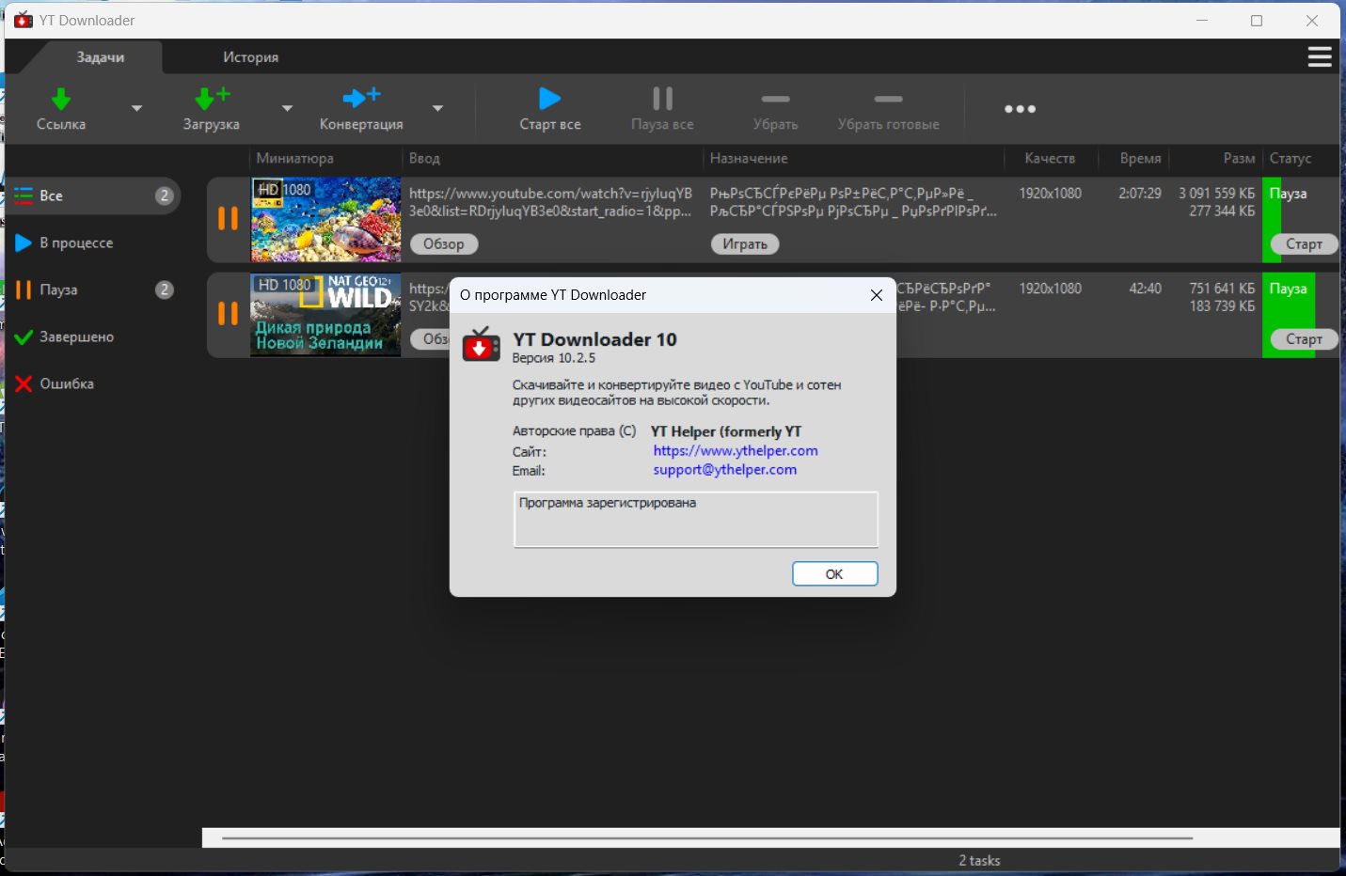1346x876 pixels.
Task: Click the Remove (Убрать) toolbar icon
Action: (775, 99)
